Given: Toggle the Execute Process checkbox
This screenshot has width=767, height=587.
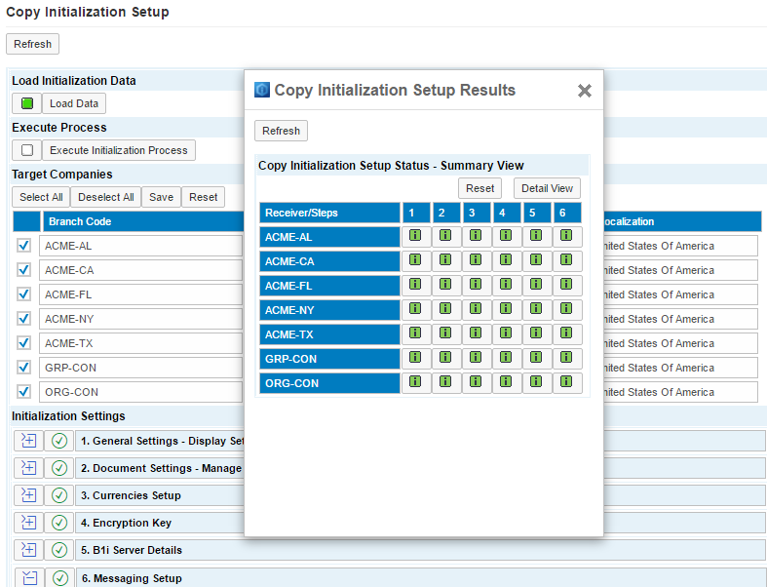Looking at the screenshot, I should coord(27,150).
